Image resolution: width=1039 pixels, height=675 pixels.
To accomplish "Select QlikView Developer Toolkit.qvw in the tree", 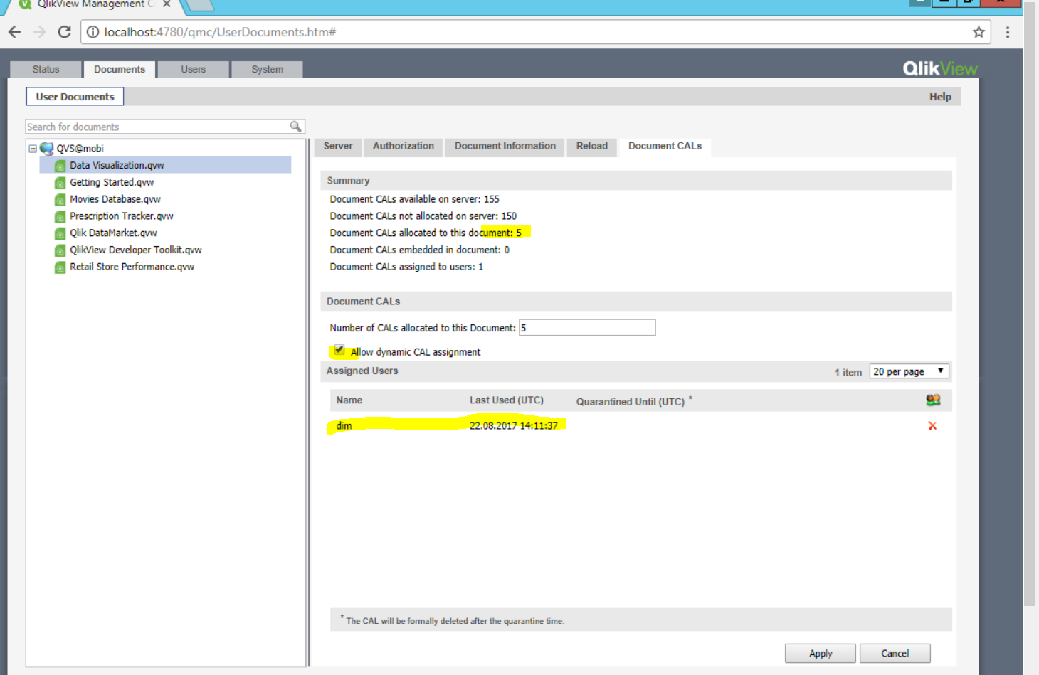I will click(x=136, y=250).
